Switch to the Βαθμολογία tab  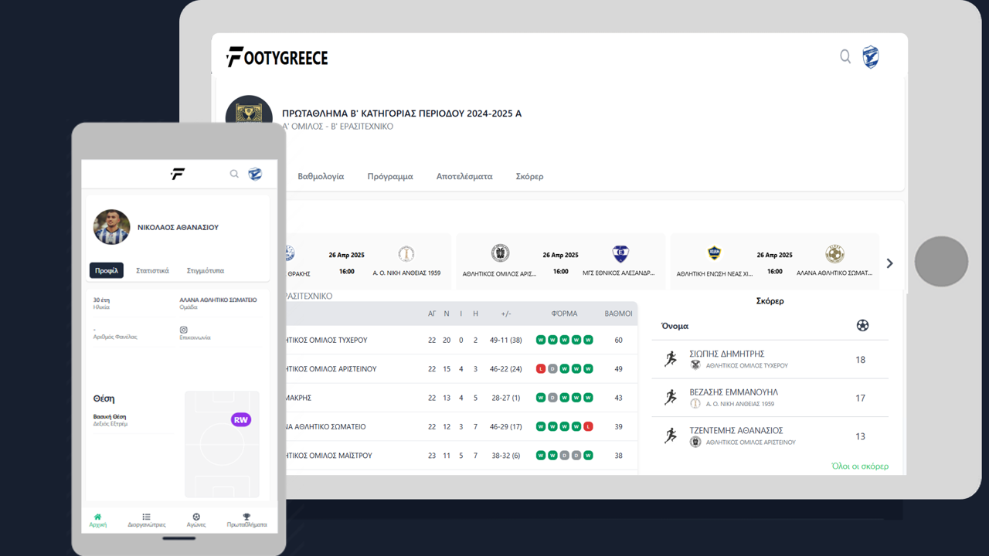point(321,176)
